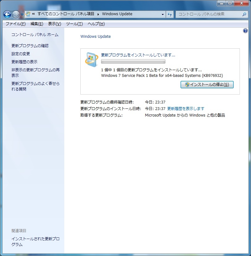Close the Windows Update window

coord(241,3)
